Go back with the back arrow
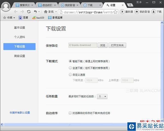Viewport: 164px width, 131px height. 16,11
